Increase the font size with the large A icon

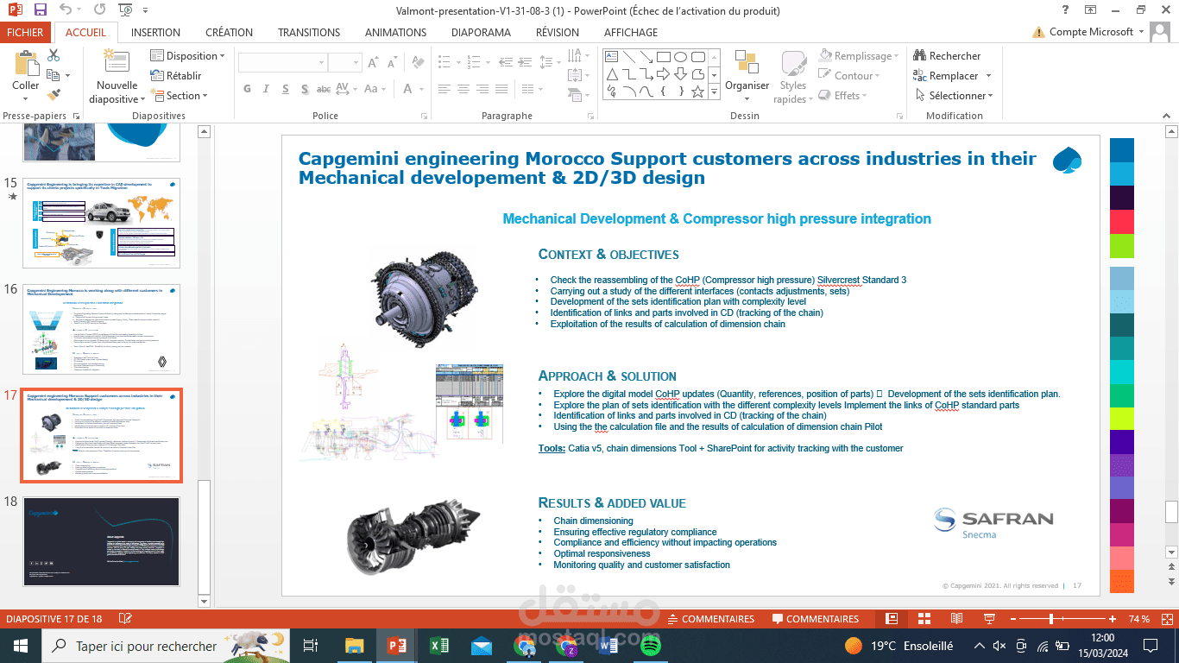372,62
